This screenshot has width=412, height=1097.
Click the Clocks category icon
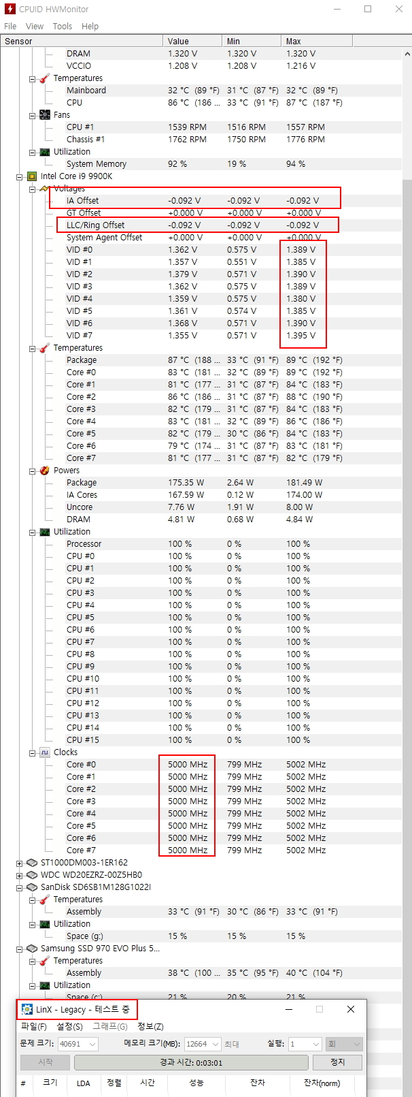[x=44, y=752]
